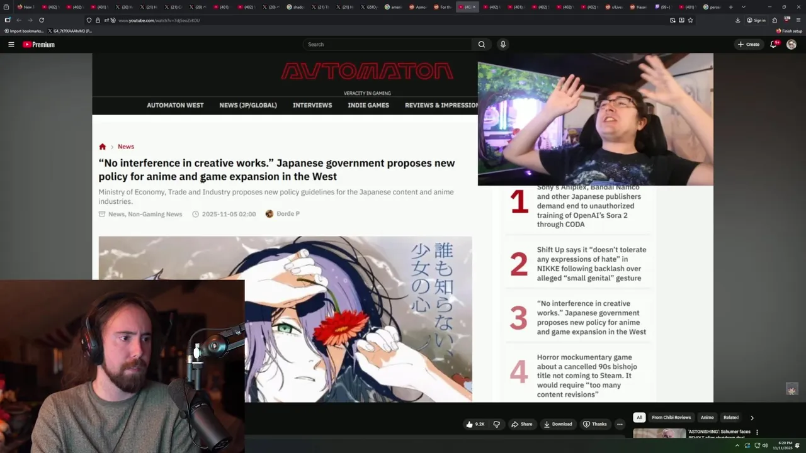
Task: Open the 'ASTONISHING' Schumer suggested video thumbnail
Action: 659,433
